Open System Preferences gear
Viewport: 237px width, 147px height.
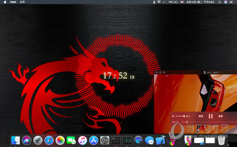[x=105, y=140]
